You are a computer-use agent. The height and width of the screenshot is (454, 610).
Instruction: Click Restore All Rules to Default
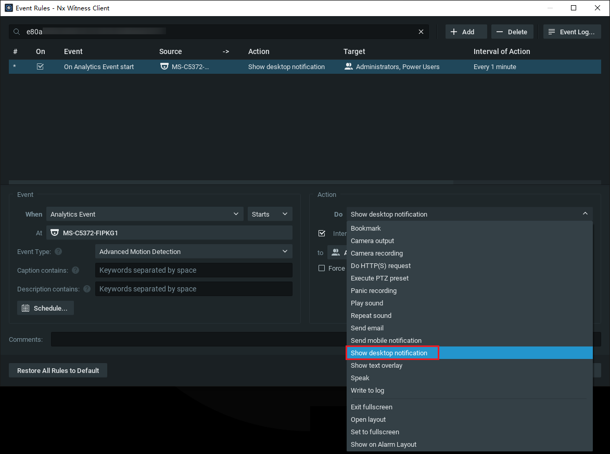coord(58,370)
